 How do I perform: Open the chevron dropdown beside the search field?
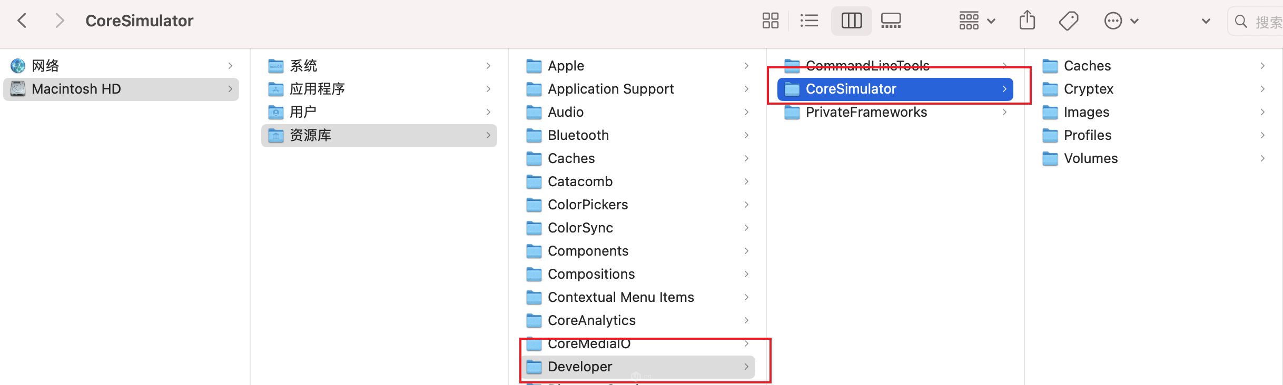pyautogui.click(x=1206, y=22)
